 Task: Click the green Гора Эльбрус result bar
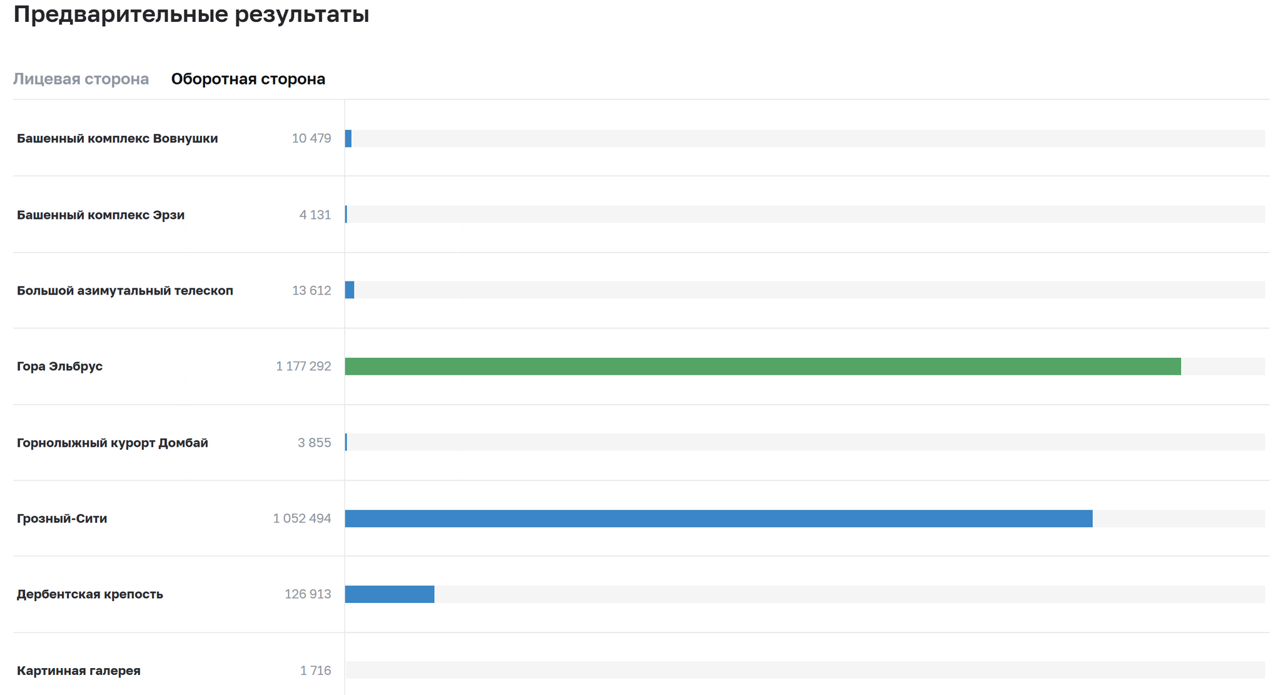tap(762, 367)
